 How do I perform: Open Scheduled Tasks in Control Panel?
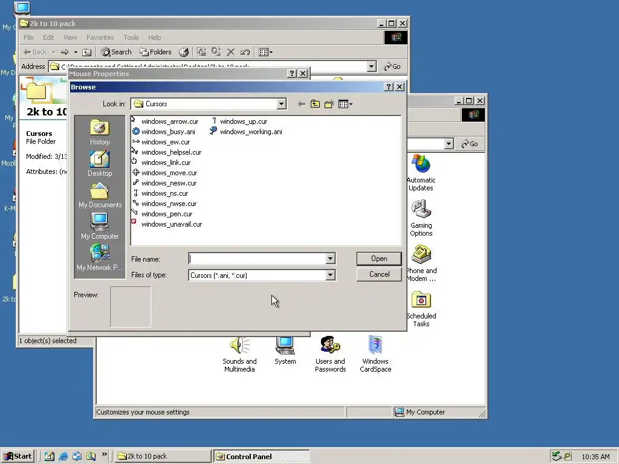click(x=421, y=309)
